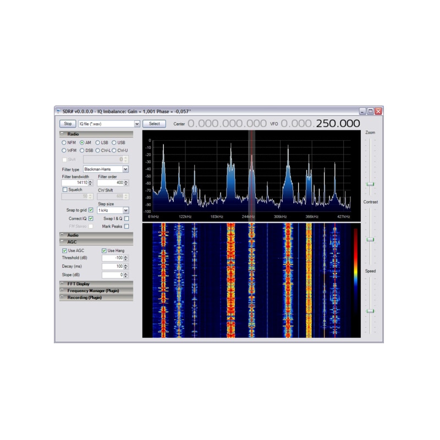Disable Snap to grid
This screenshot has width=440, height=440.
(x=90, y=210)
